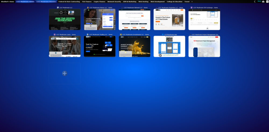This screenshot has width=269, height=132.
Task: Open Federal & State Contracting tab
Action: [x=69, y=2]
